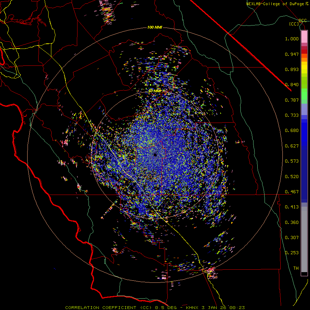Click the 'DCC' label above the color bar

(x=303, y=21)
